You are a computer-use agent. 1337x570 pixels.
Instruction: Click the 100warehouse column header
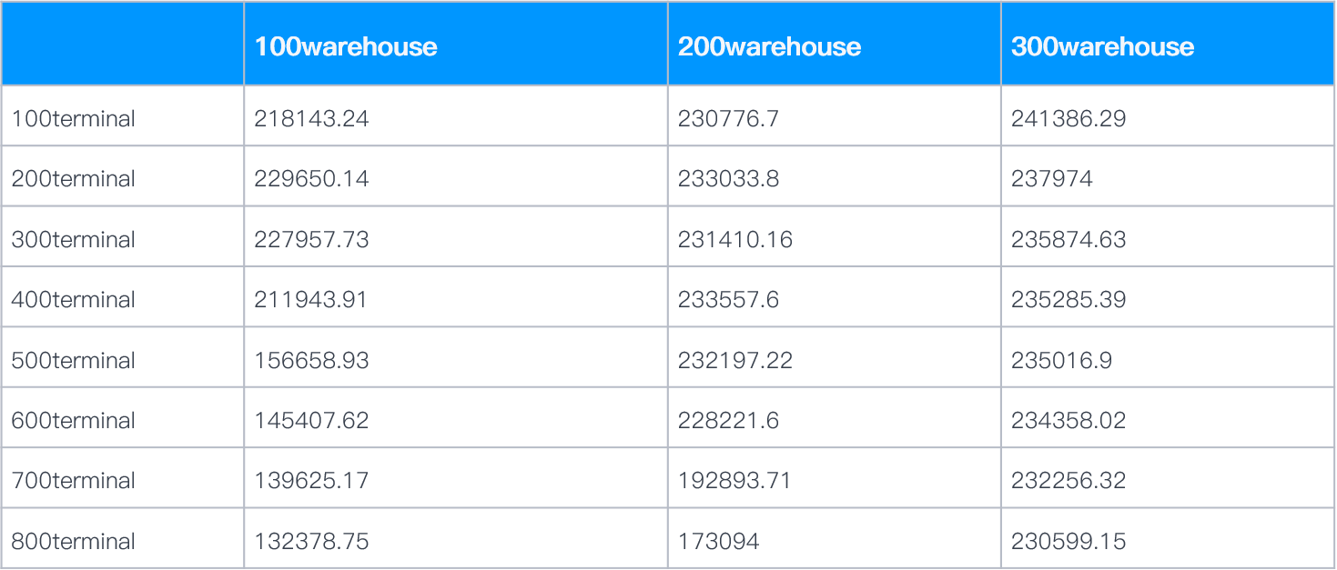pos(346,46)
